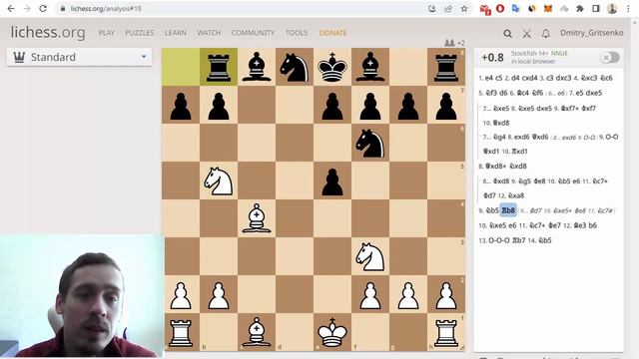Select the white knight on f3
Image resolution: width=639 pixels, height=359 pixels.
pyautogui.click(x=370, y=256)
